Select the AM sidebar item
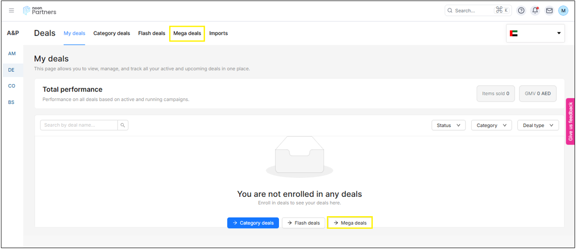576x249 pixels. [x=12, y=54]
